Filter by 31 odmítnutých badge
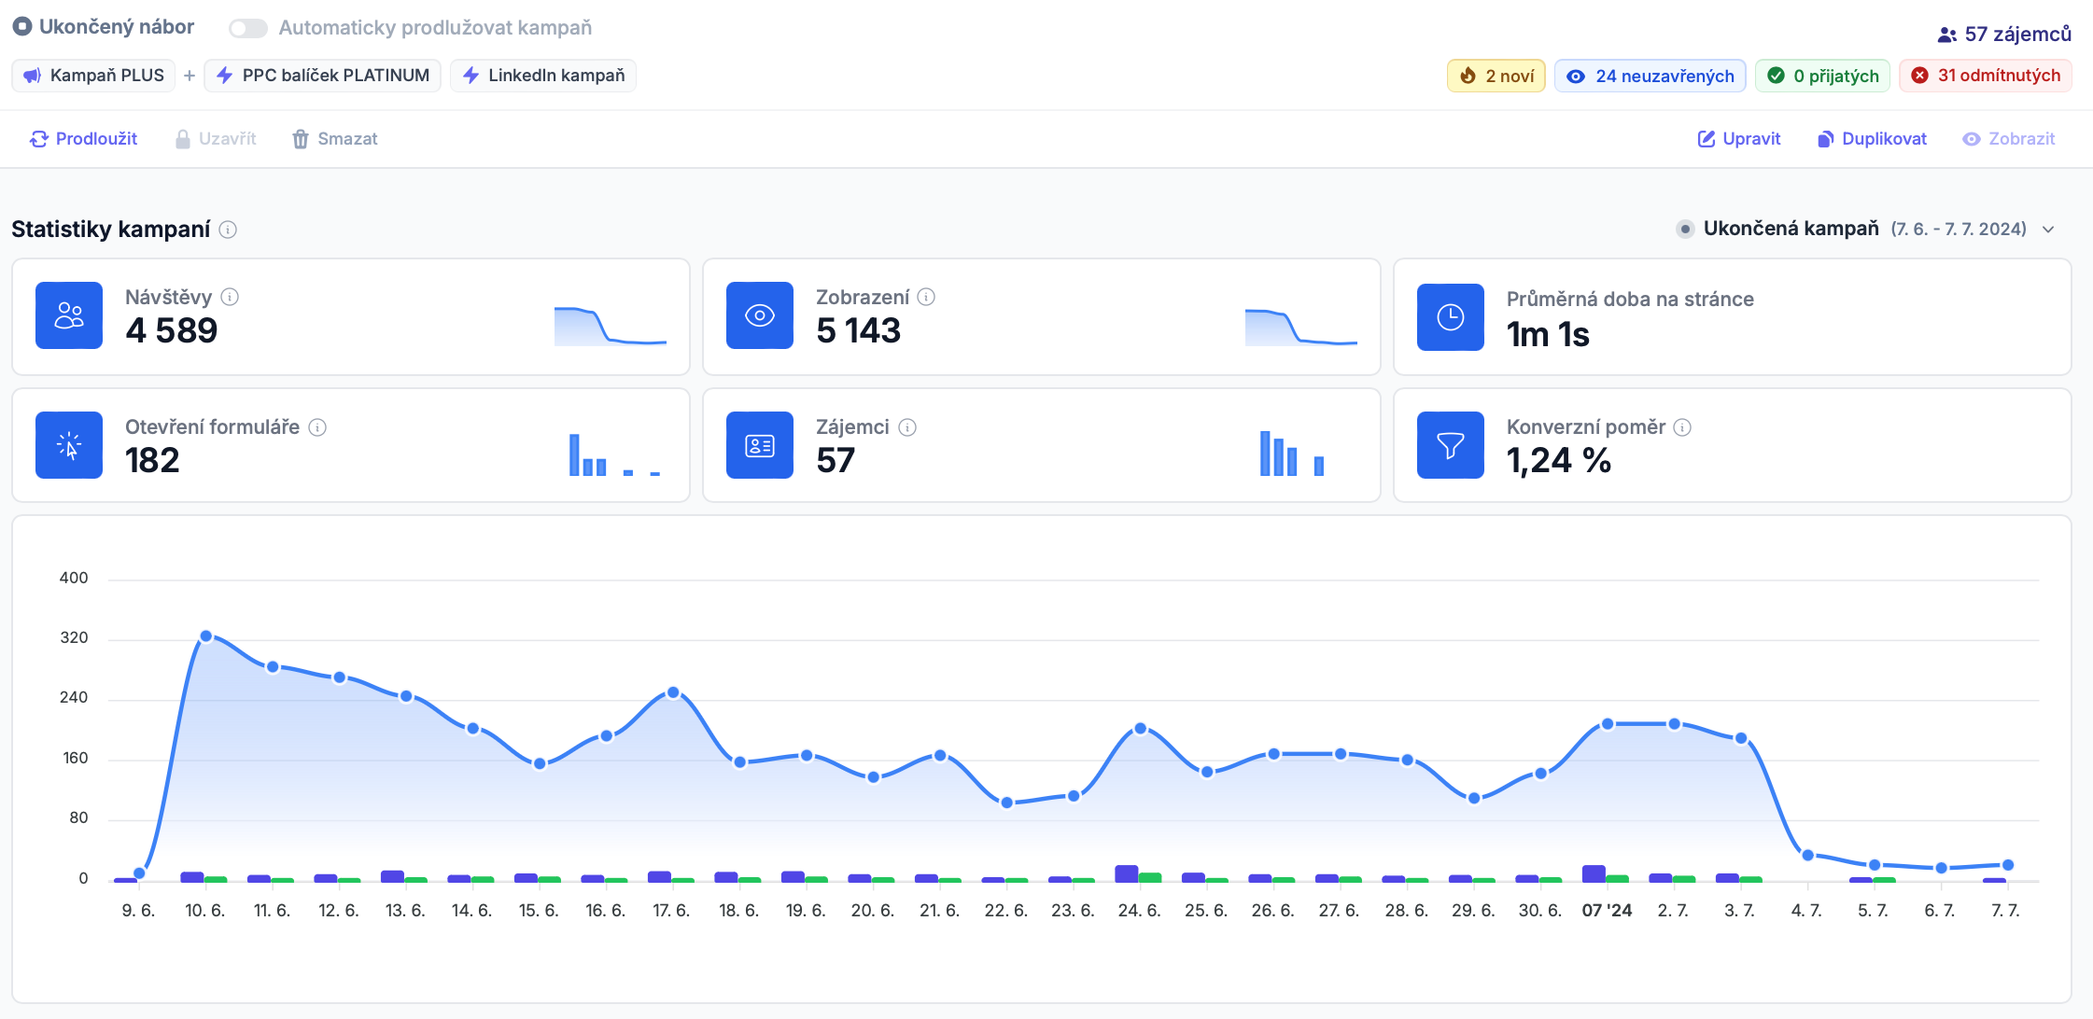This screenshot has height=1019, width=2093. 1986,76
